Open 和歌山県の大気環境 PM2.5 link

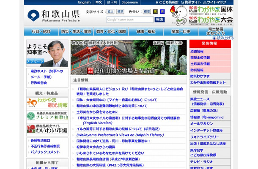click(x=110, y=165)
